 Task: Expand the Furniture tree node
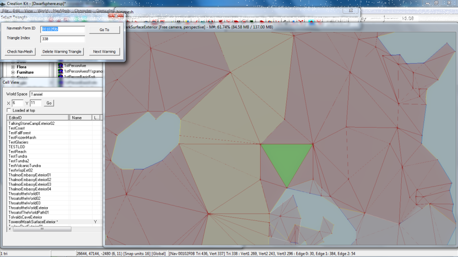(13, 72)
